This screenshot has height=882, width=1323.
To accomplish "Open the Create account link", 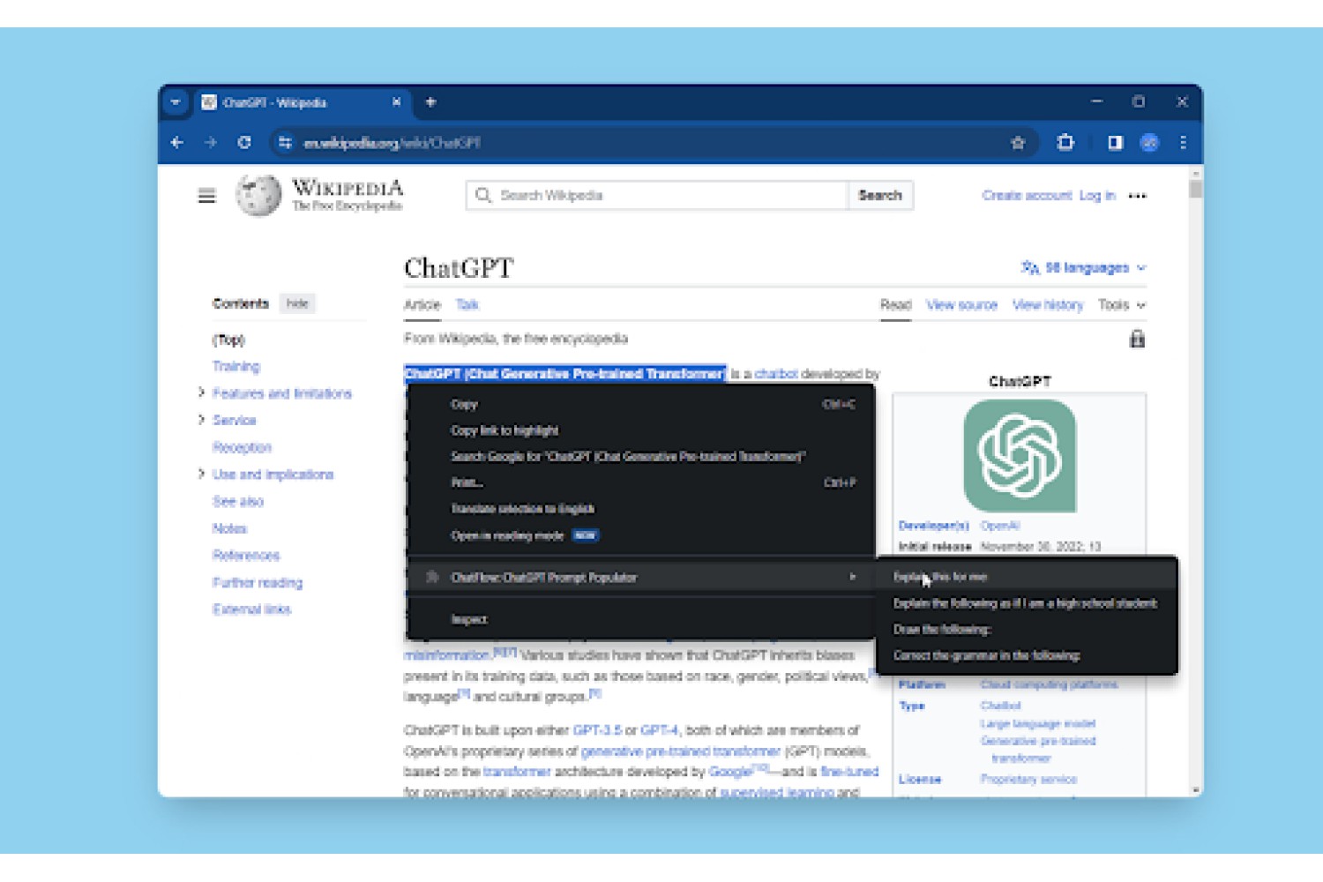I will 1027,195.
